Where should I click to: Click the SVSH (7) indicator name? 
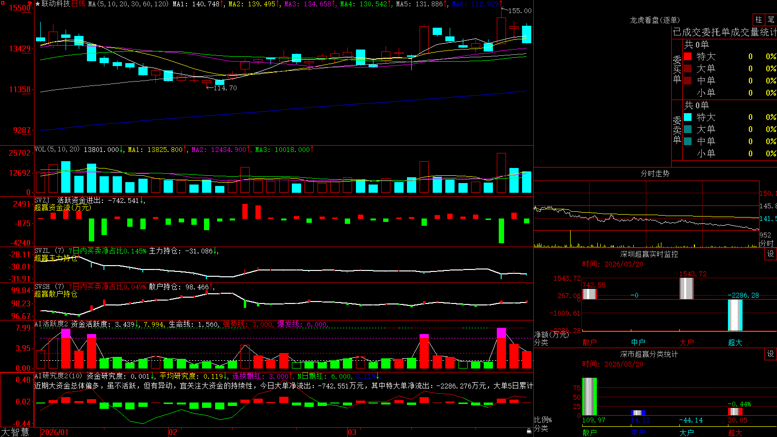pyautogui.click(x=49, y=287)
